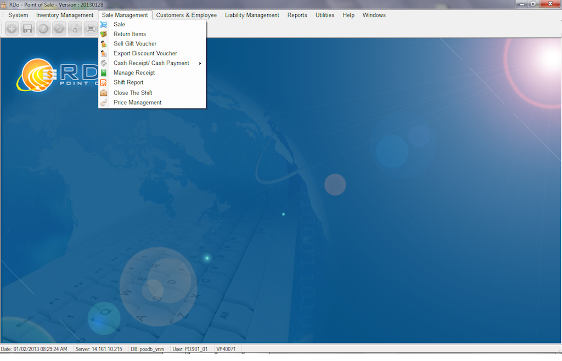
Task: Click the Windows menu in menu bar
Action: tap(374, 15)
